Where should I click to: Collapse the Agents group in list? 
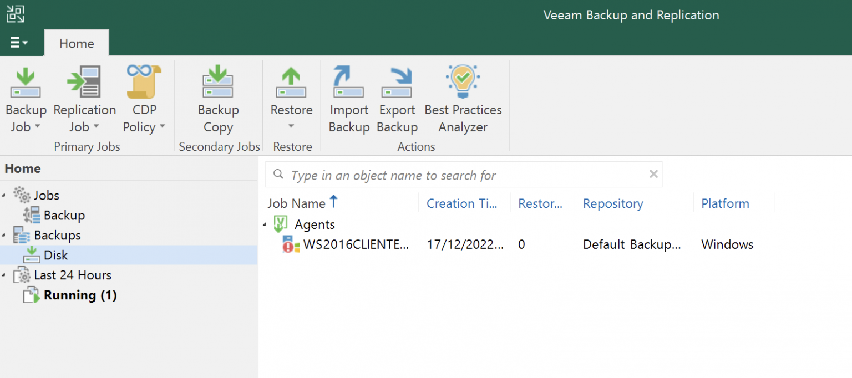click(x=265, y=224)
